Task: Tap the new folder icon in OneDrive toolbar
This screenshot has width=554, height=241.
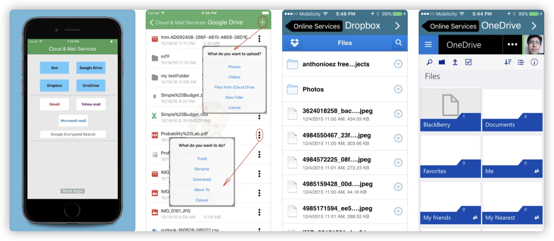Action: click(442, 62)
